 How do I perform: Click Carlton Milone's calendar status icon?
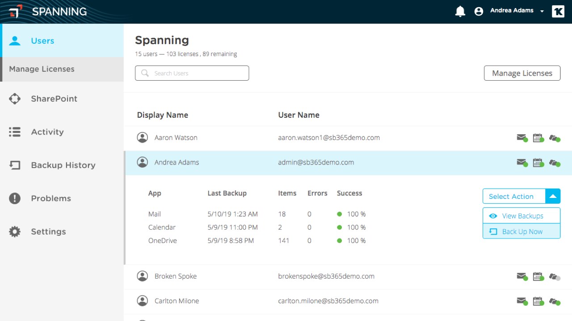[x=538, y=301]
